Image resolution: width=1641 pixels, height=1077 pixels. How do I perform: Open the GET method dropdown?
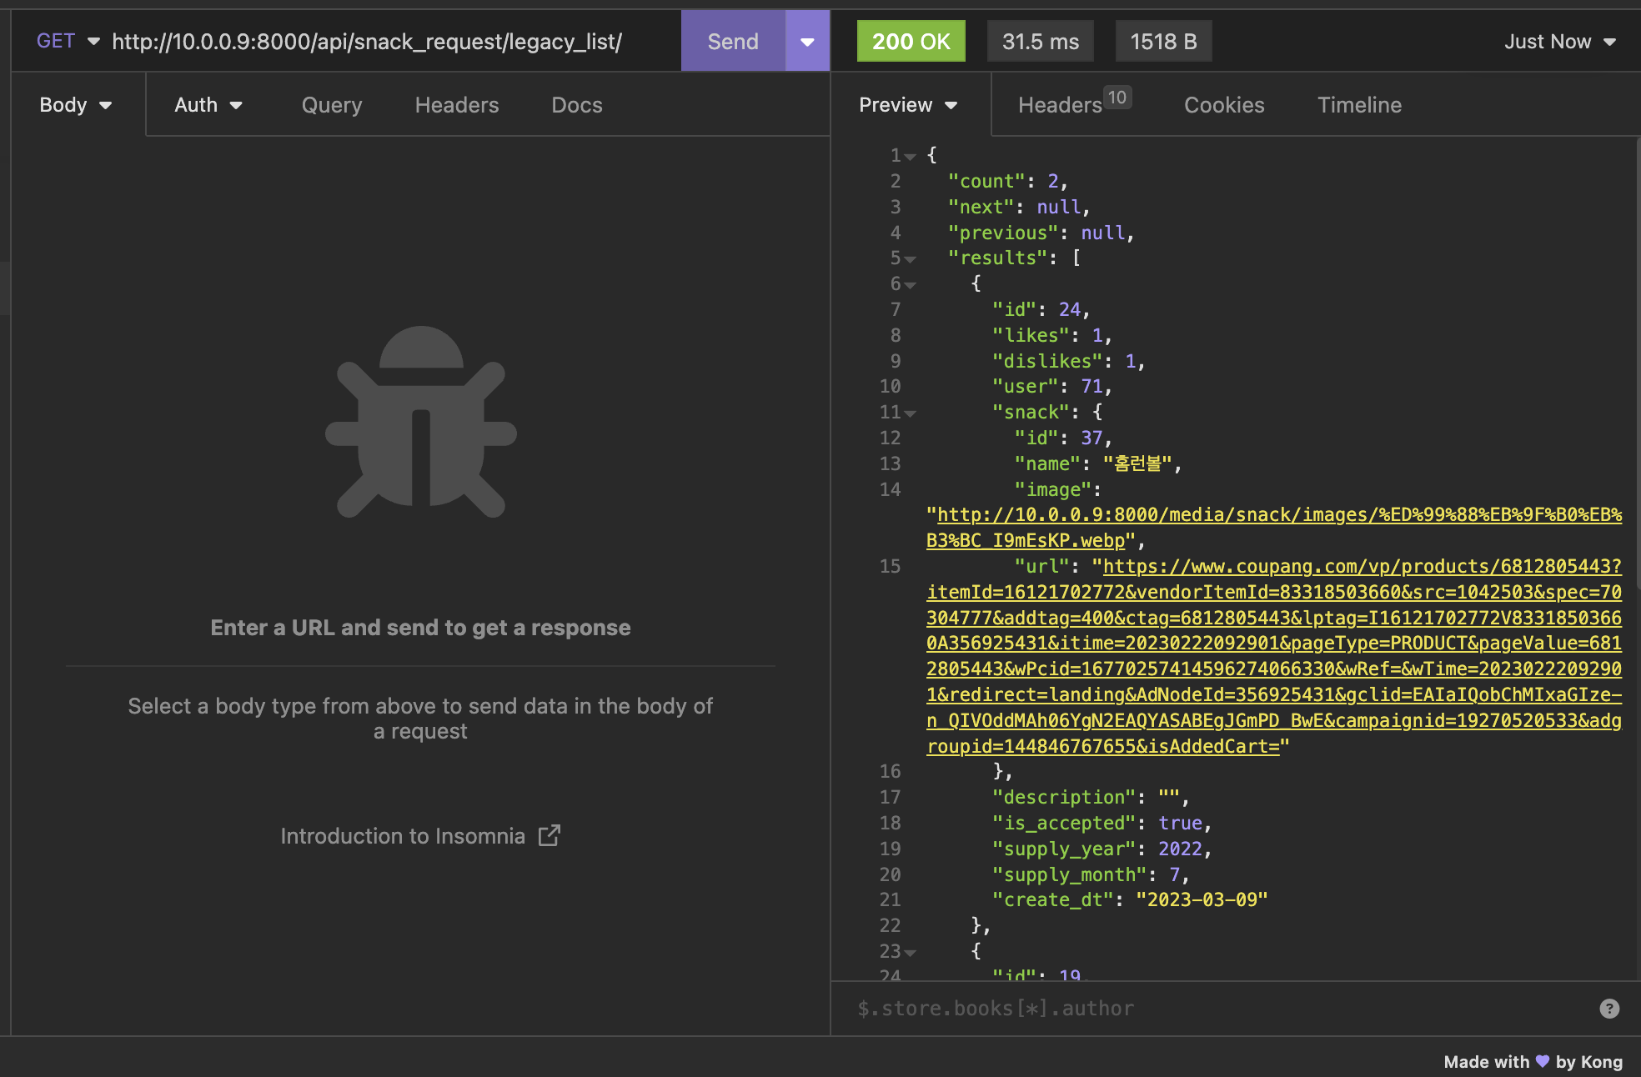68,42
